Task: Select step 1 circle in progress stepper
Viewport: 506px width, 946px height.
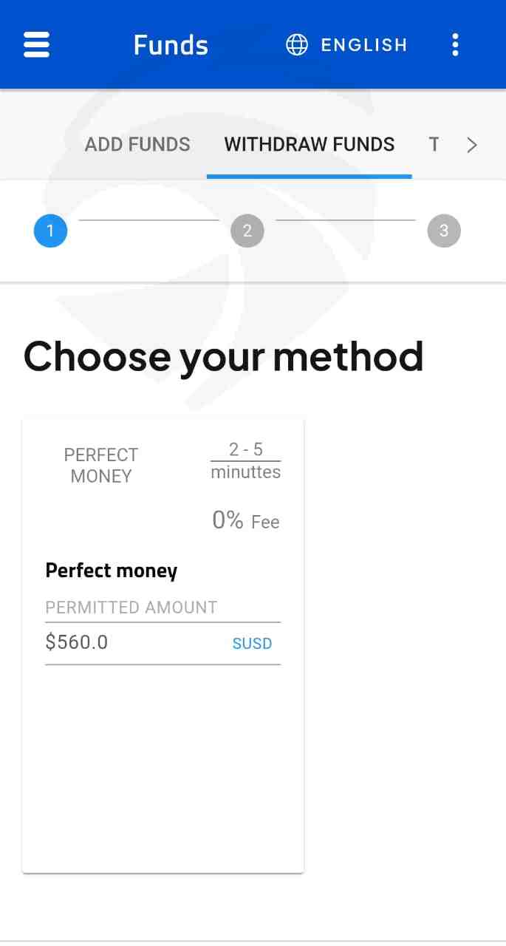Action: click(50, 231)
